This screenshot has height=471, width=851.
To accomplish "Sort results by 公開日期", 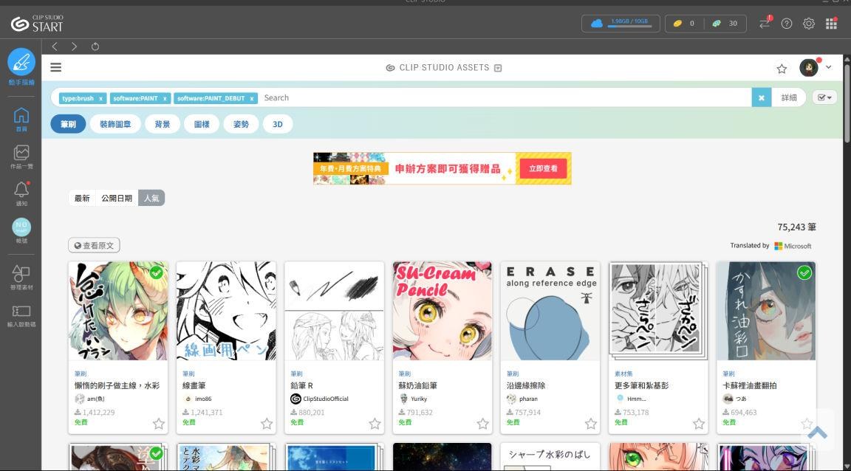I will 117,198.
